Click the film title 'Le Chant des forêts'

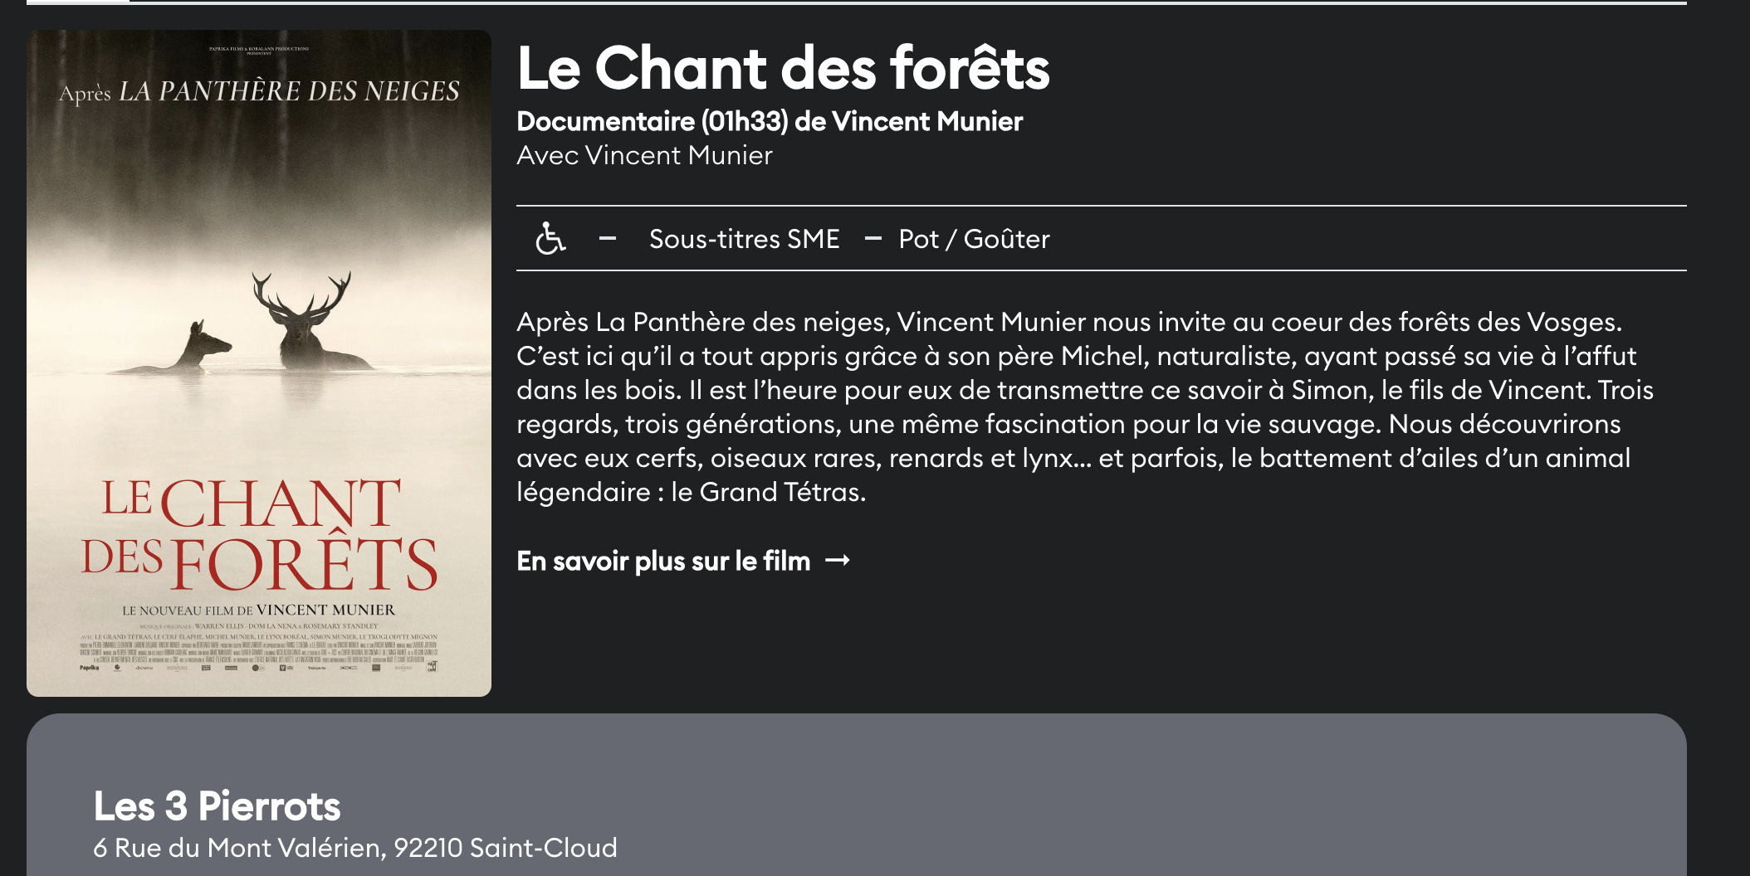[x=783, y=68]
